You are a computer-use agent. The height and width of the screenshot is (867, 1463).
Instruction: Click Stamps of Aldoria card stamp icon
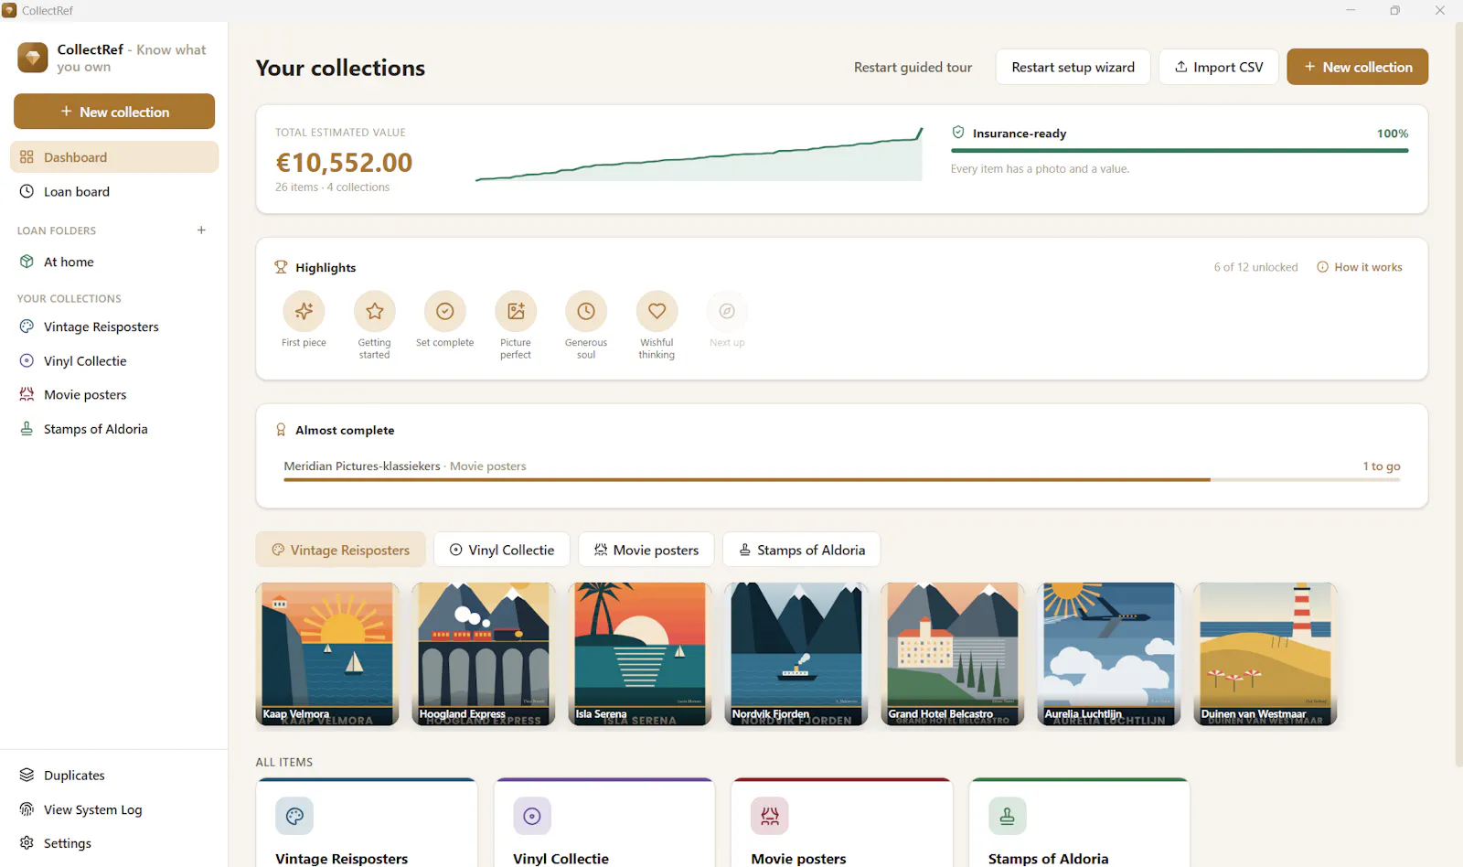tap(1008, 816)
